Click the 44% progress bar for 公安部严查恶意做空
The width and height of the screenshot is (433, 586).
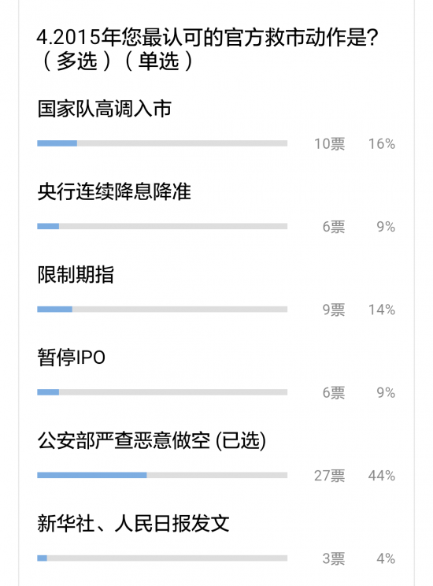click(162, 475)
